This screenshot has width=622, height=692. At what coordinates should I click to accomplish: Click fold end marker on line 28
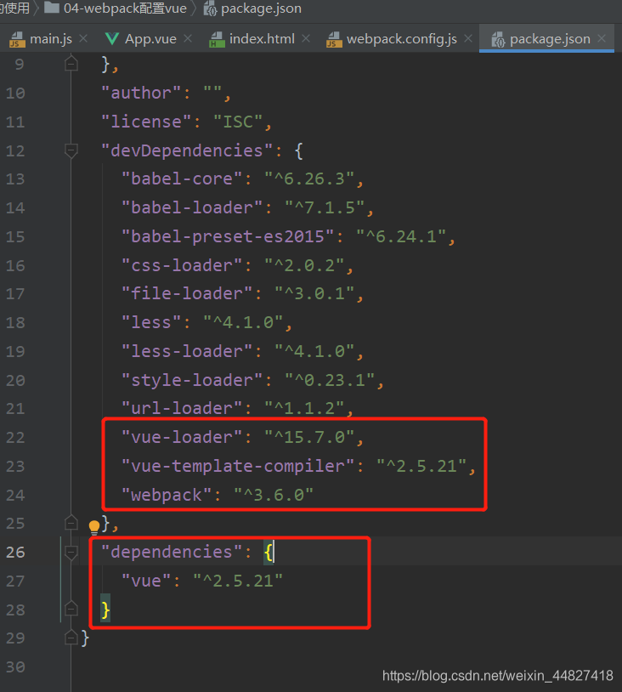click(71, 610)
